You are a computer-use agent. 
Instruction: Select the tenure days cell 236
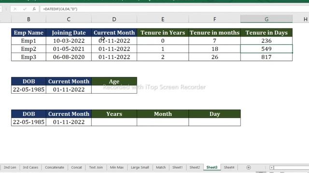click(x=267, y=41)
